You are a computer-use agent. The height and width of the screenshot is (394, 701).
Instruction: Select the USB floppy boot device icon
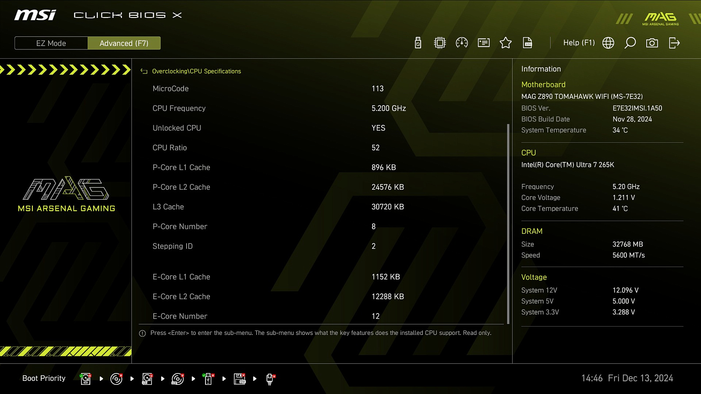tap(240, 379)
